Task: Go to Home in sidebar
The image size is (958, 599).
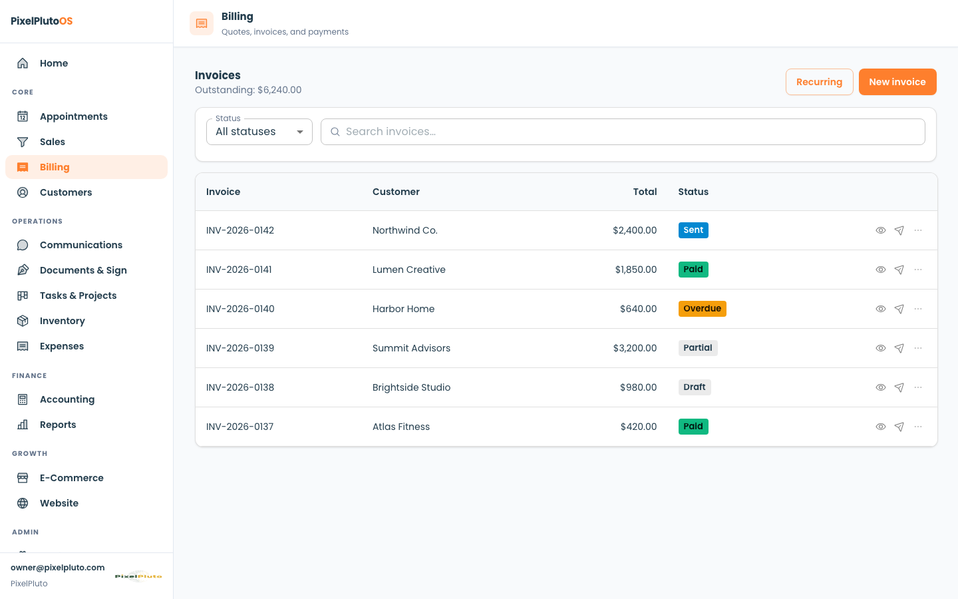Action: click(x=86, y=63)
